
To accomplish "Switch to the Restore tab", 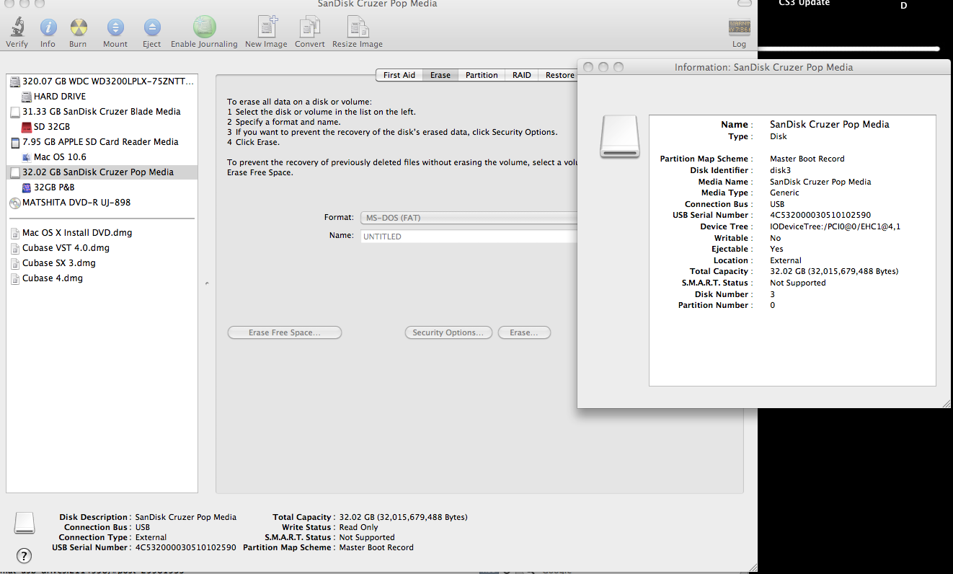I will (x=559, y=75).
